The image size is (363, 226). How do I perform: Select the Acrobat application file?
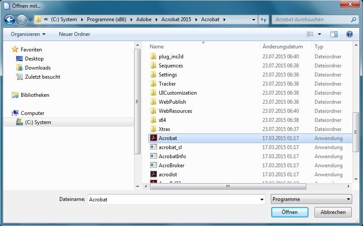[x=167, y=138]
